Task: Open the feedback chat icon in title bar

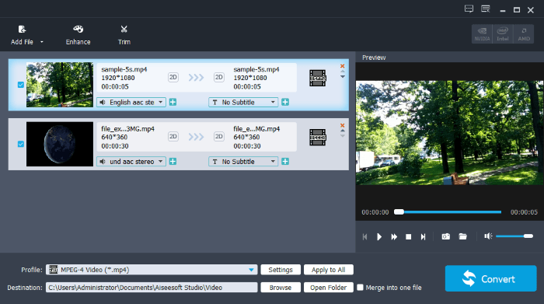Action: coord(469,9)
